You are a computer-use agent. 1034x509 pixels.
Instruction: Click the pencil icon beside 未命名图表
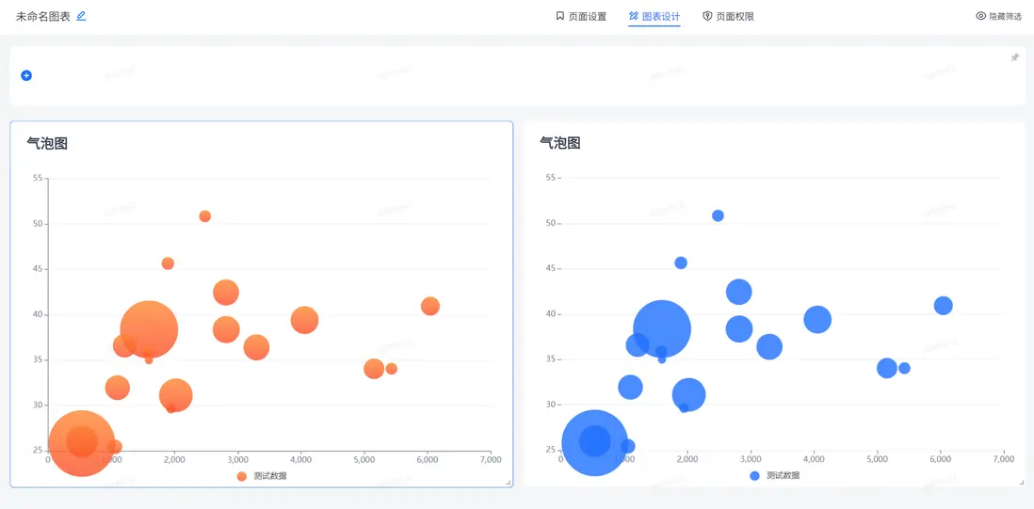81,16
